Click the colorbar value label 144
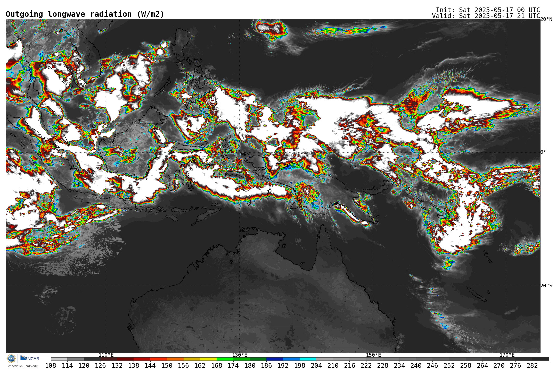This screenshot has width=557, height=369. [150, 365]
